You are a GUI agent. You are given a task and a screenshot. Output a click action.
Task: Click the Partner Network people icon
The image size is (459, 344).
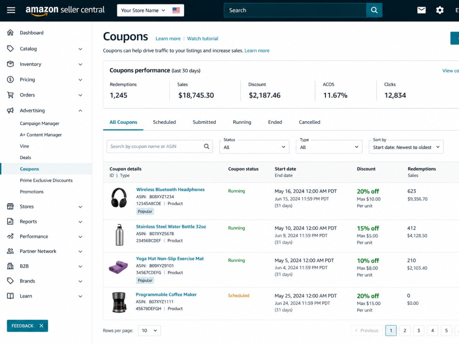pos(10,251)
